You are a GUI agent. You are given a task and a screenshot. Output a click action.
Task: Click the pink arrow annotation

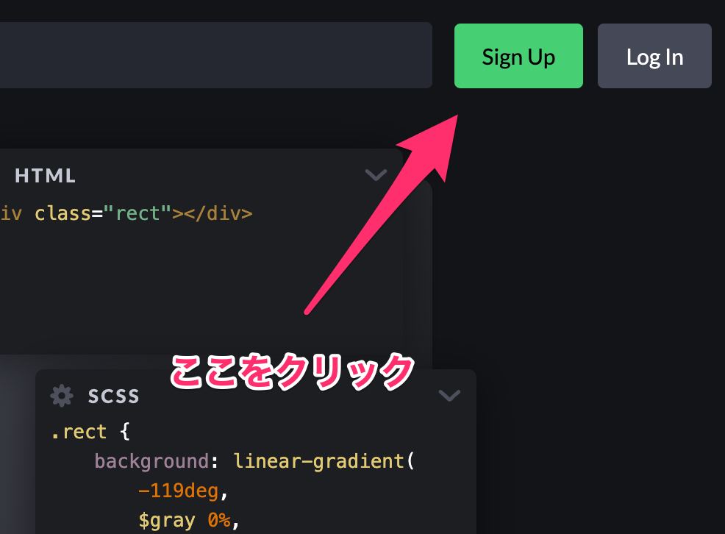pos(382,213)
